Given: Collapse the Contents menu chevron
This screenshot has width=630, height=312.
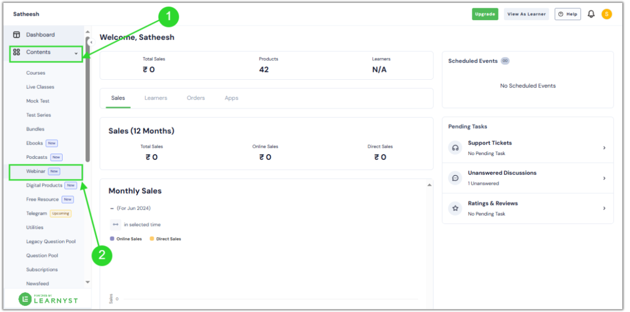Looking at the screenshot, I should (x=76, y=53).
